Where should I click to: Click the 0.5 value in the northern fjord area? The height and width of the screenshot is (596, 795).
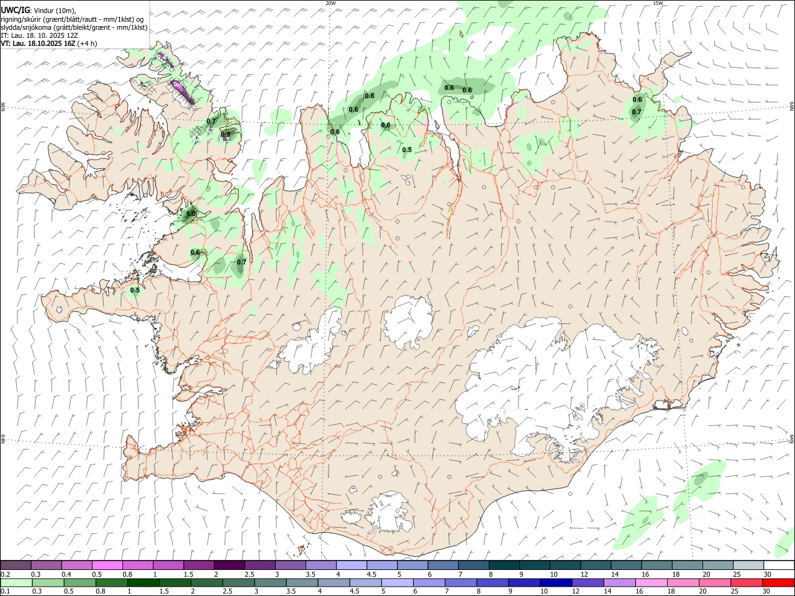click(x=407, y=150)
